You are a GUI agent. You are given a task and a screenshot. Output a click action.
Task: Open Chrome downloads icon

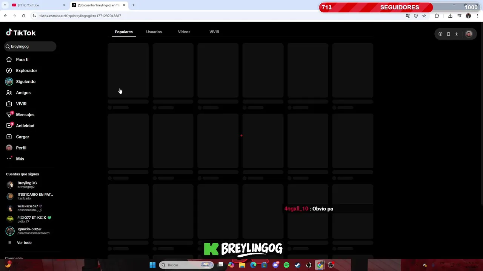point(450,16)
